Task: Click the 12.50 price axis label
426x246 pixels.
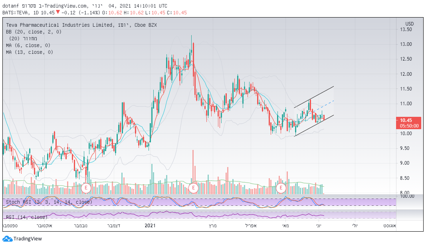Action: [x=406, y=59]
